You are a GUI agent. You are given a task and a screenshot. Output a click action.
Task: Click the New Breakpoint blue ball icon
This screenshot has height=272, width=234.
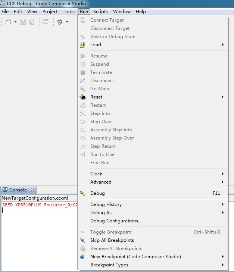82,257
